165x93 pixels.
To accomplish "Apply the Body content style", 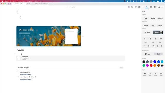I will (153, 25).
